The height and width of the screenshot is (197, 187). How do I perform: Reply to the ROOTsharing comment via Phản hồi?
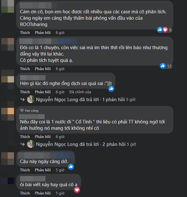(43, 33)
